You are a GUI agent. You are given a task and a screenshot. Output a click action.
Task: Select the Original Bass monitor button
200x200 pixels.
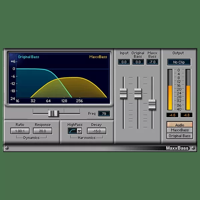tap(180, 136)
